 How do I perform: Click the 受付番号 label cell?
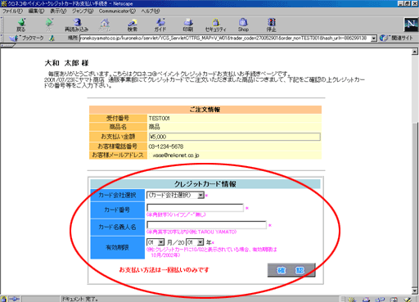pos(118,118)
